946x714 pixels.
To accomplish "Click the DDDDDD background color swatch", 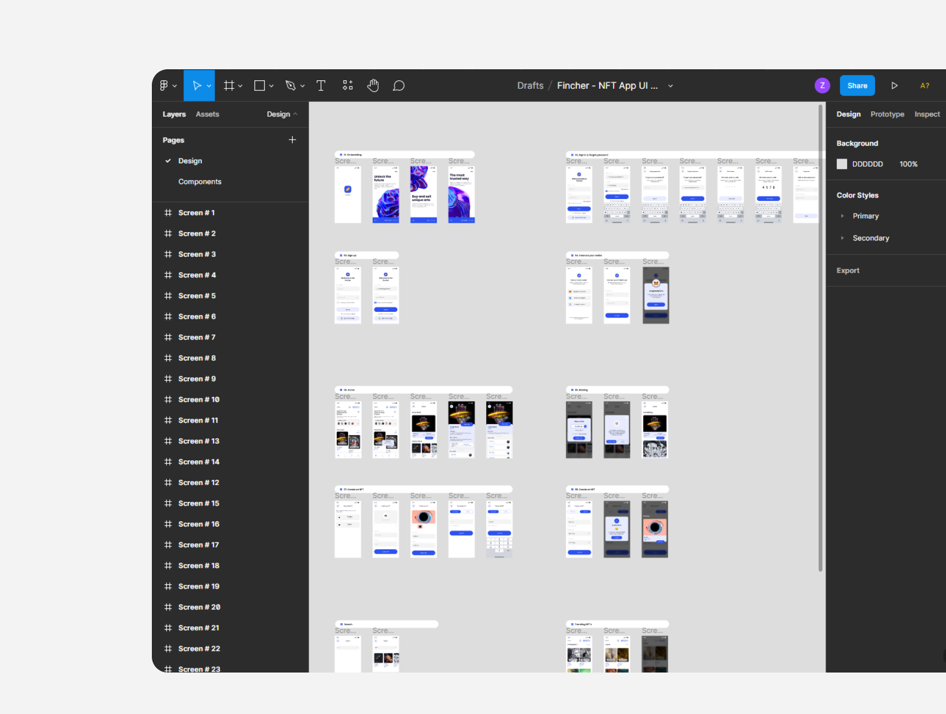I will coord(842,164).
